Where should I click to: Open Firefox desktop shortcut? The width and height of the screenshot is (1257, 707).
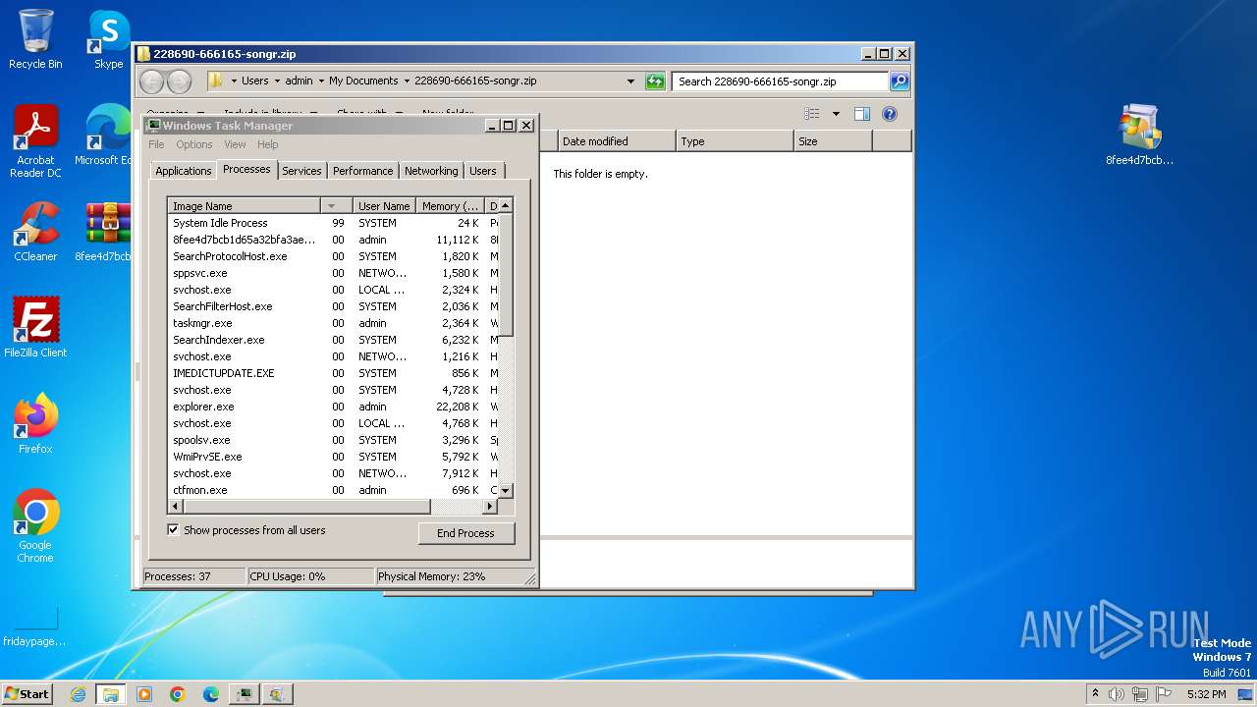tap(35, 424)
